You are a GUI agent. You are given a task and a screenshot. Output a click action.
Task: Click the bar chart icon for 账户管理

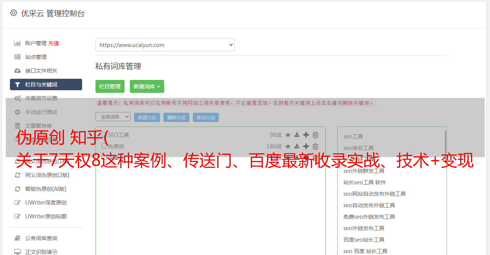[x=17, y=43]
